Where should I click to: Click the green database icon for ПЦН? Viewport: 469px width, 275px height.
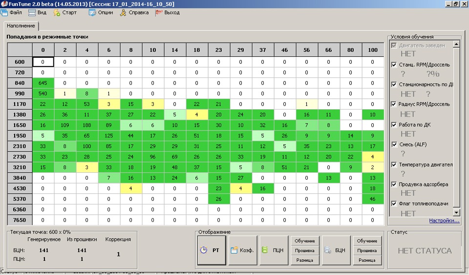pos(265,250)
